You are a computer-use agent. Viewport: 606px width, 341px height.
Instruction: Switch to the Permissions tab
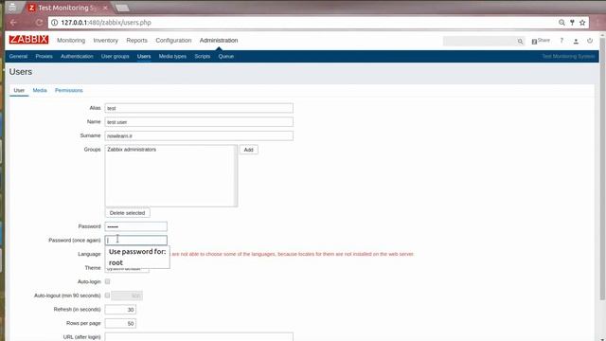(x=69, y=90)
